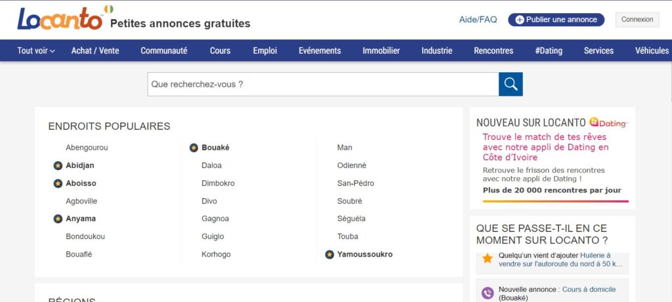Select the city Séguéla
The width and height of the screenshot is (672, 302).
(352, 219)
